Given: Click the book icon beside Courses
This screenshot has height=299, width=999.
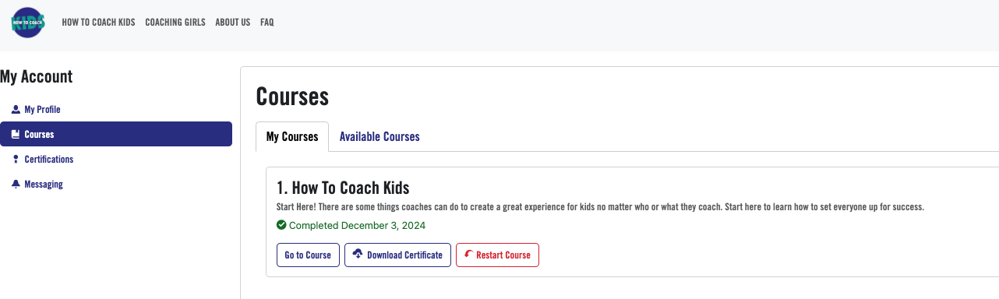Looking at the screenshot, I should [16, 135].
